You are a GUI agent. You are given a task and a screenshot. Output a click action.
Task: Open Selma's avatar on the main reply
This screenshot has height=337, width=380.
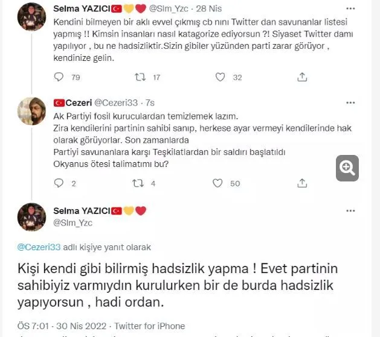click(x=32, y=217)
